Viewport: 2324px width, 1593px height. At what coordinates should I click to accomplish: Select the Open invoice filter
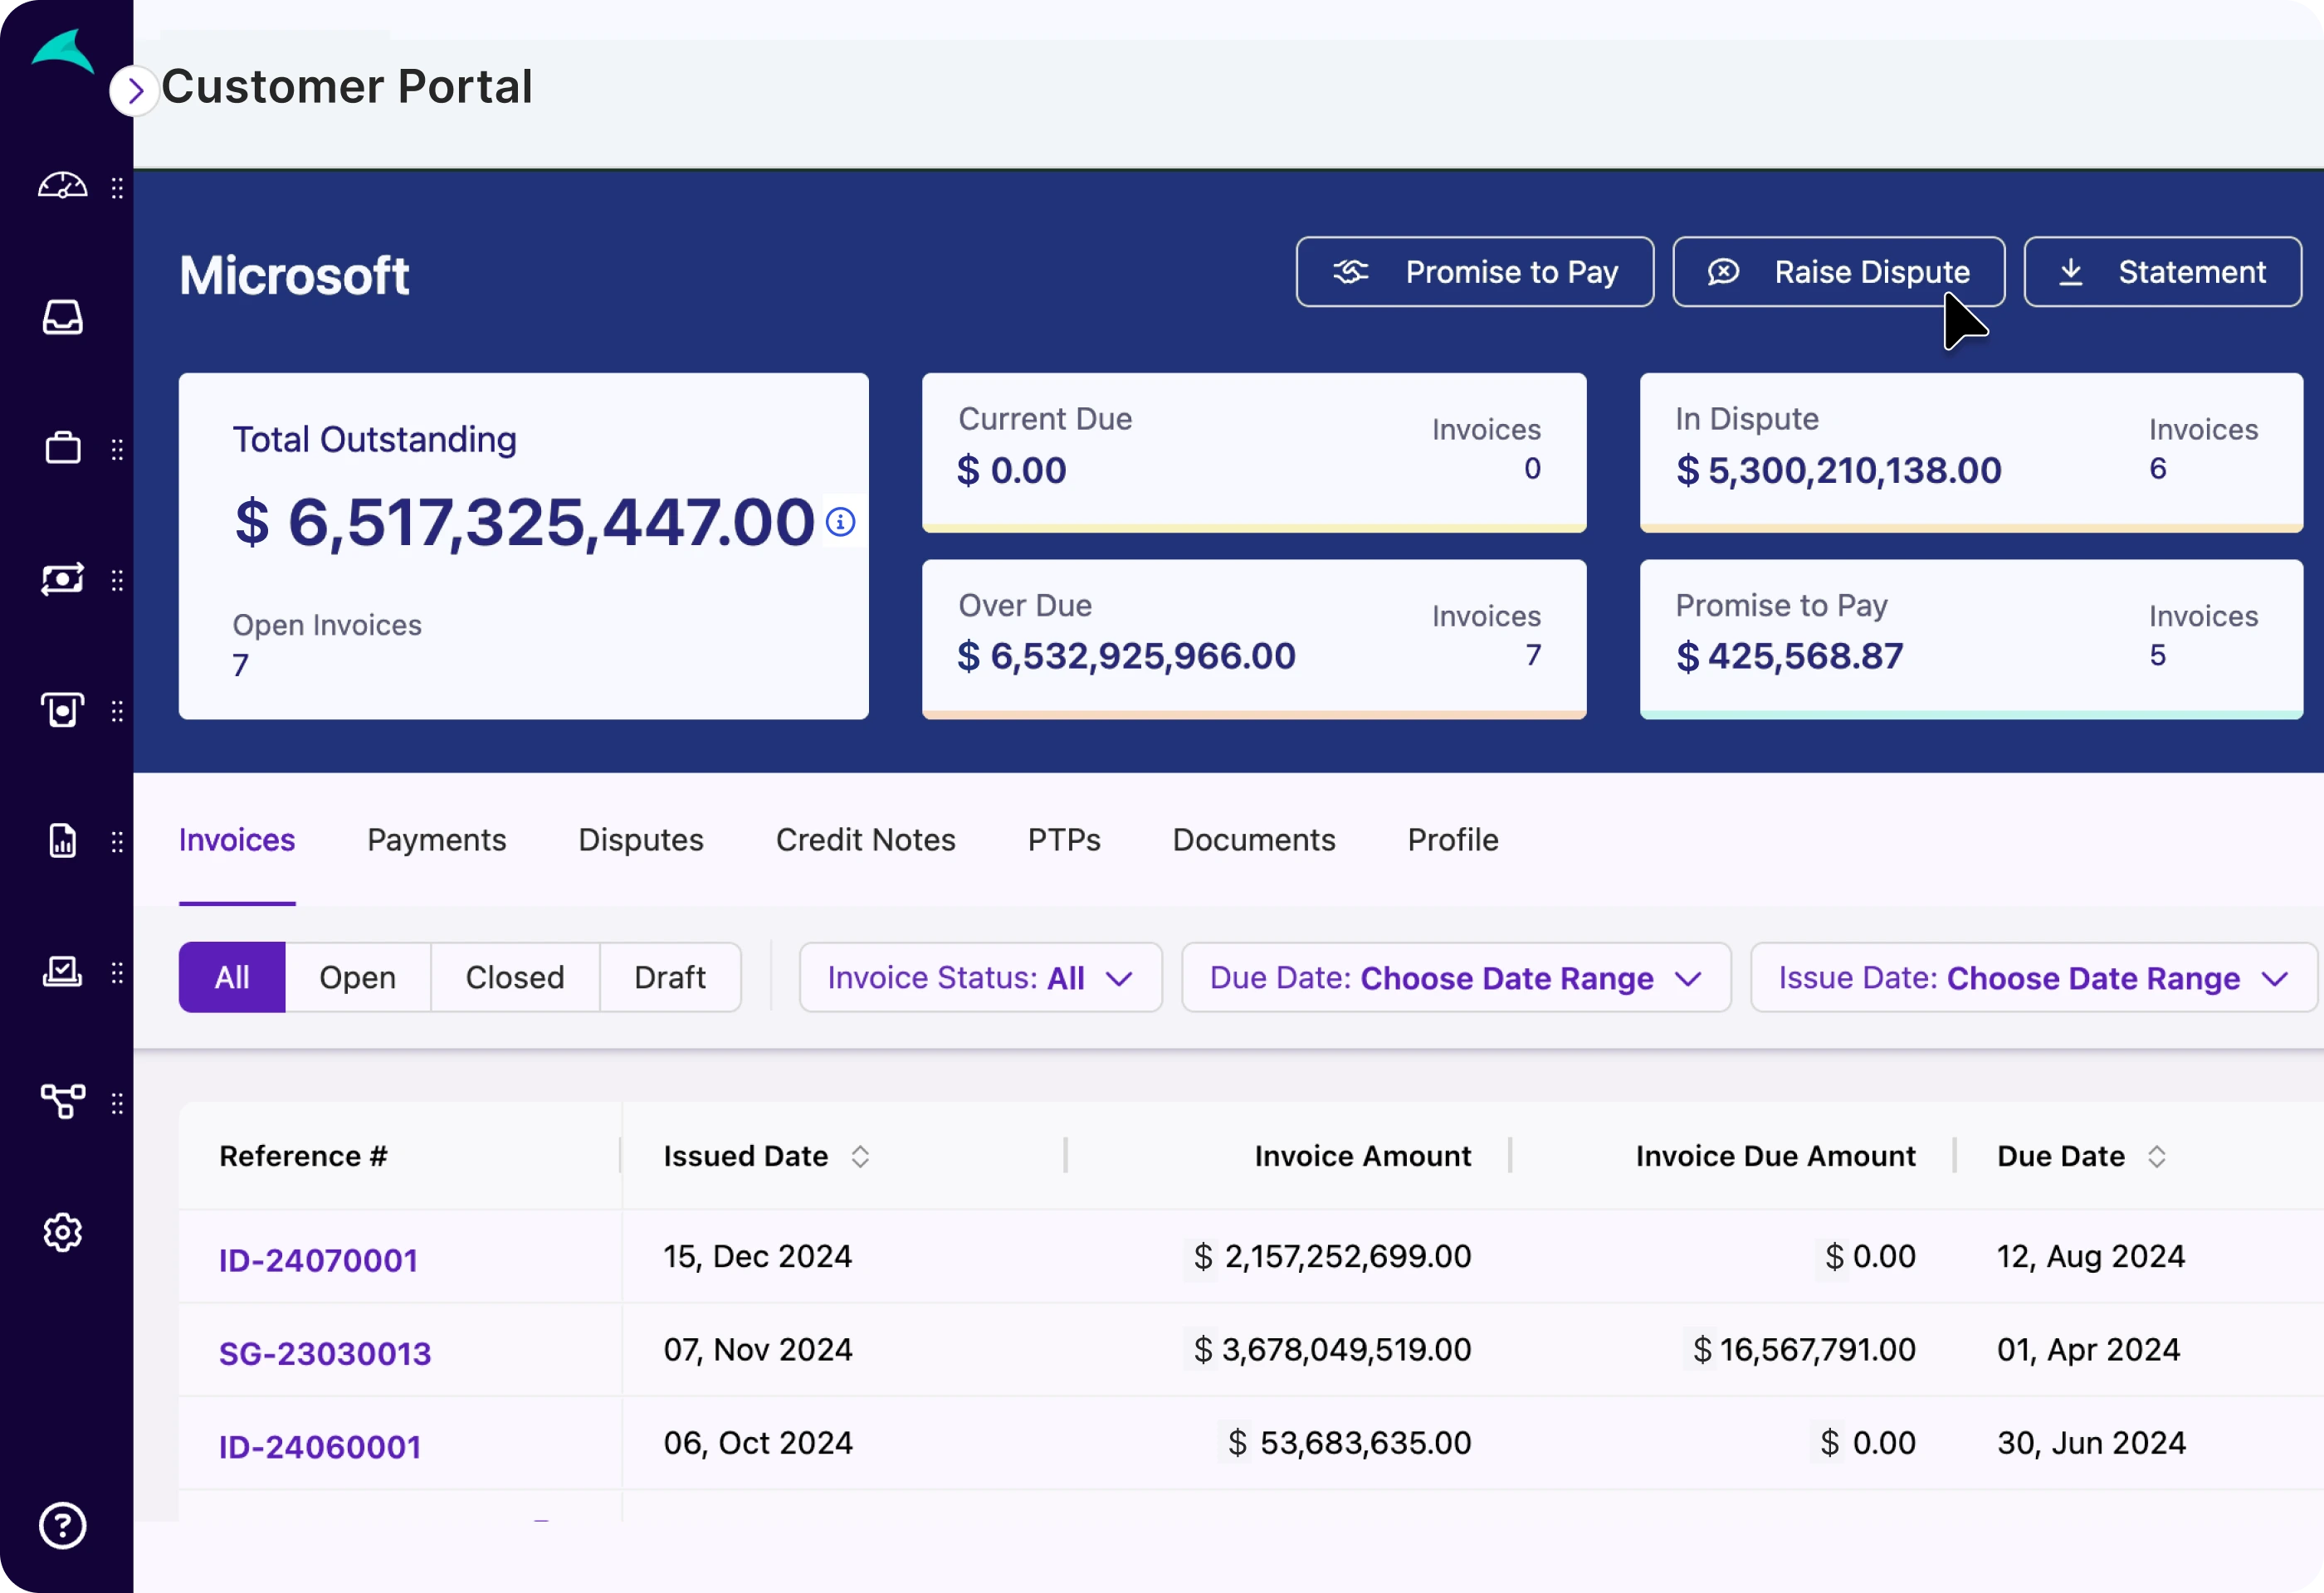click(x=357, y=977)
